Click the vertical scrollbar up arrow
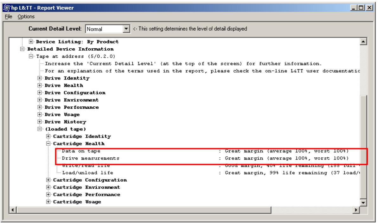 (x=363, y=41)
